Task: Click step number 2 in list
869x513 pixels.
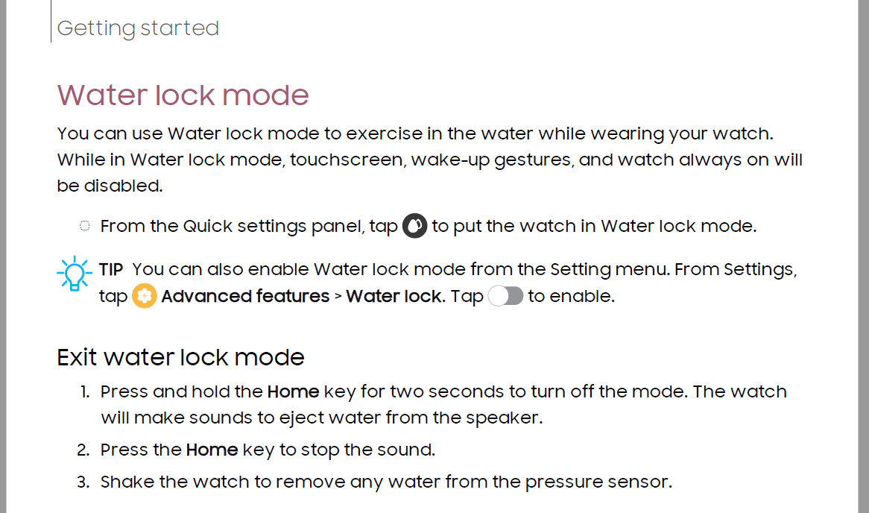Action: [83, 450]
